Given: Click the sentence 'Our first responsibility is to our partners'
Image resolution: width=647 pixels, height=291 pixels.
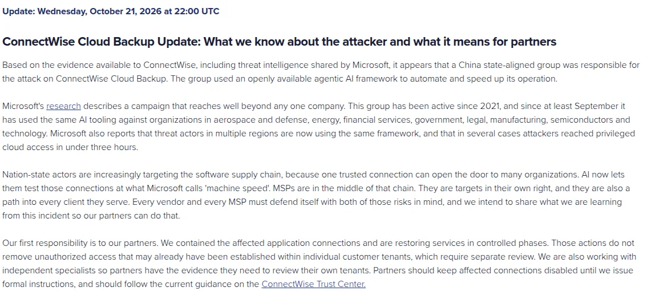Looking at the screenshot, I should [x=80, y=243].
